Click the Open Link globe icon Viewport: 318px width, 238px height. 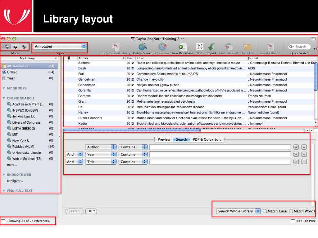click(x=162, y=47)
